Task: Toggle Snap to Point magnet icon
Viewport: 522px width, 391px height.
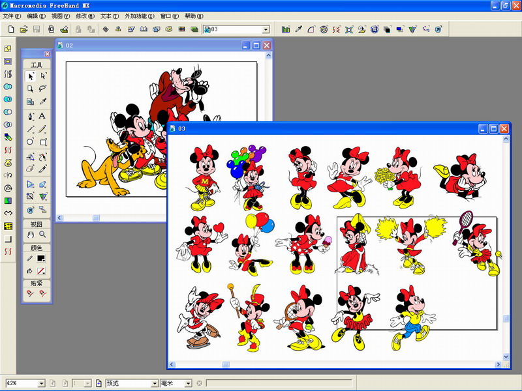Action: pyautogui.click(x=30, y=293)
